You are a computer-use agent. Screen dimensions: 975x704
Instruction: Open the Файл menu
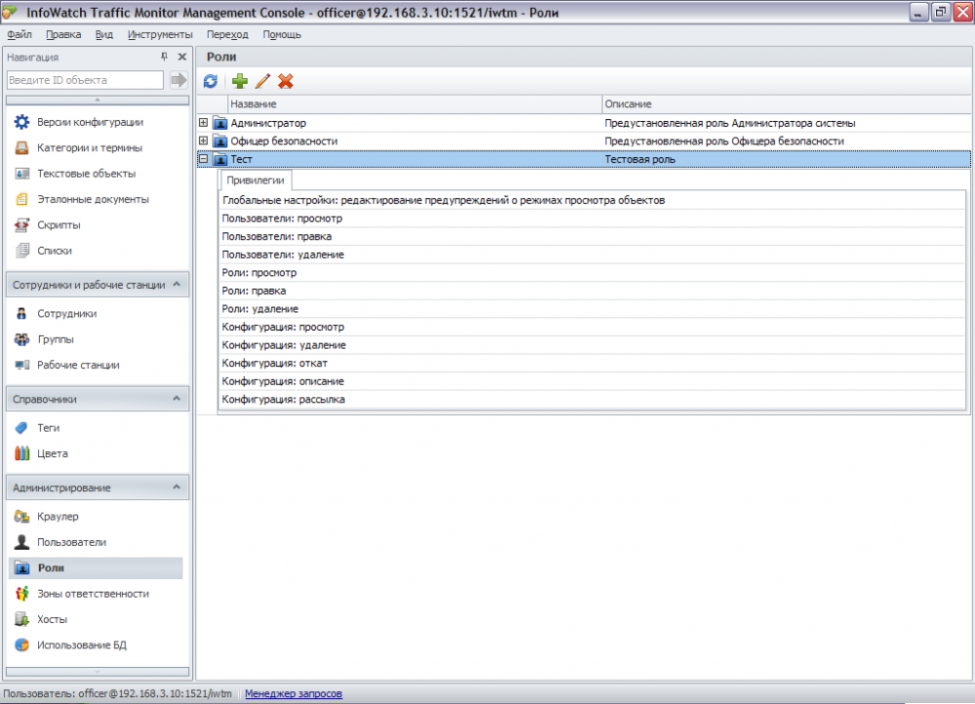tap(19, 34)
